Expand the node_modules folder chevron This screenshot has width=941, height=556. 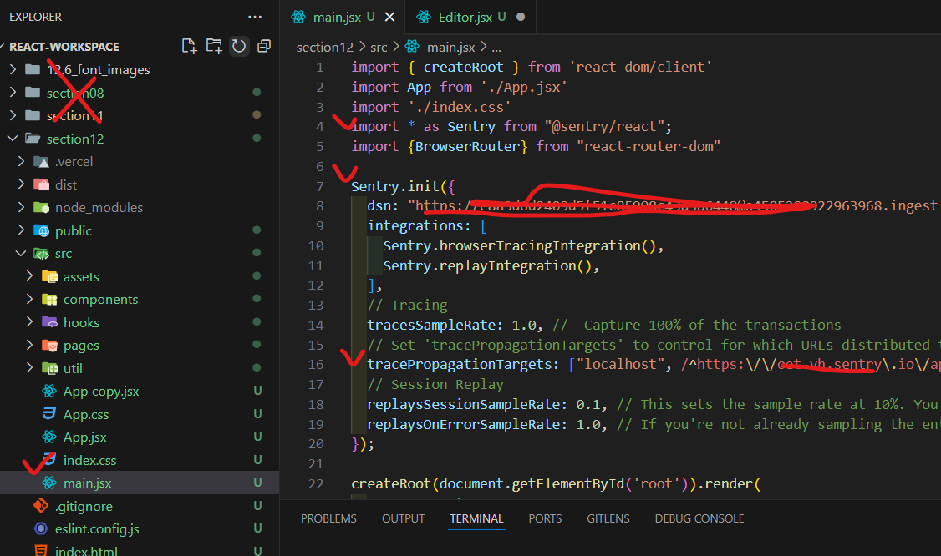pyautogui.click(x=21, y=207)
